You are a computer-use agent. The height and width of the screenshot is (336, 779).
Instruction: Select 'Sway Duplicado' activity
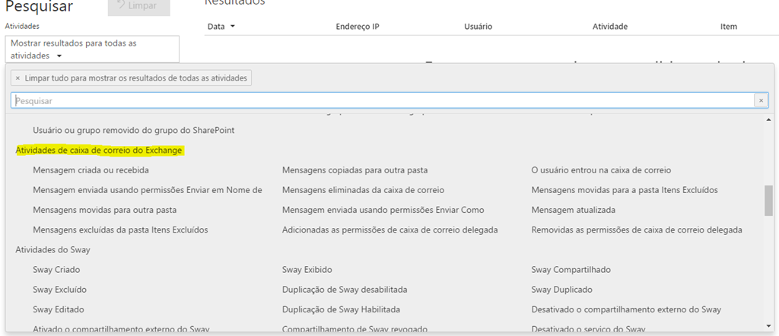562,290
